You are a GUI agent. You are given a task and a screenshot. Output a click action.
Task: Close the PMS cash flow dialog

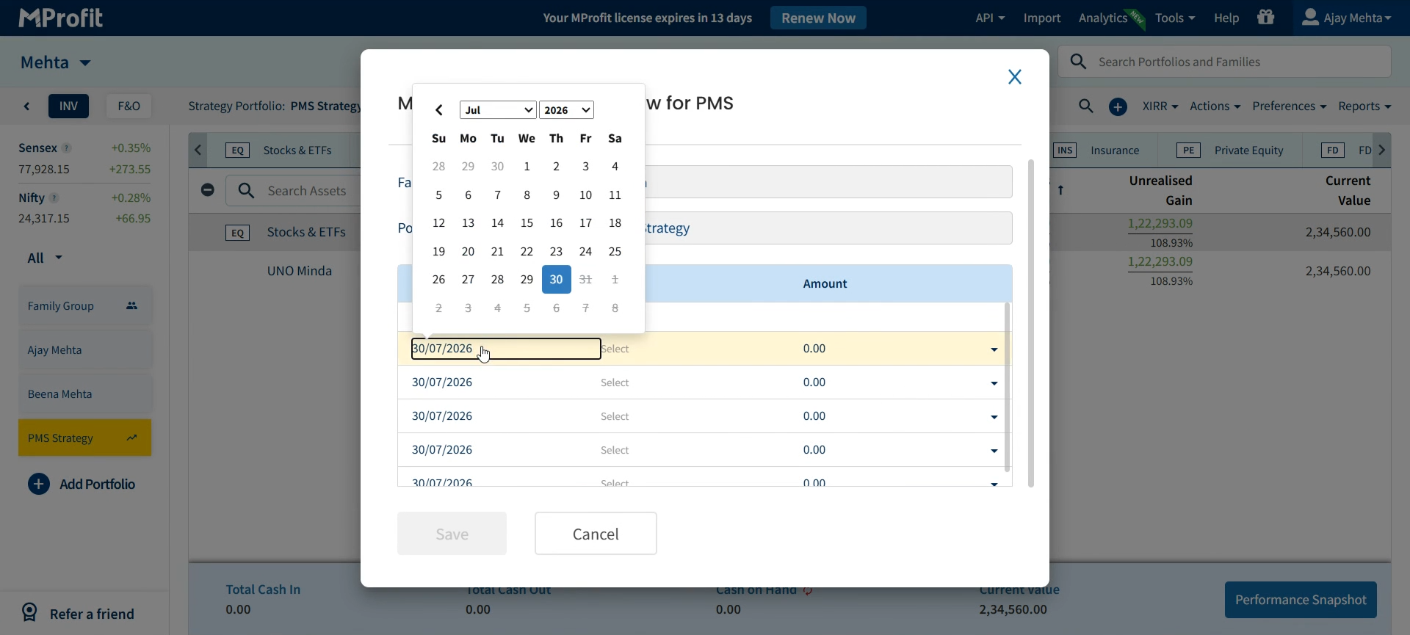coord(1015,77)
